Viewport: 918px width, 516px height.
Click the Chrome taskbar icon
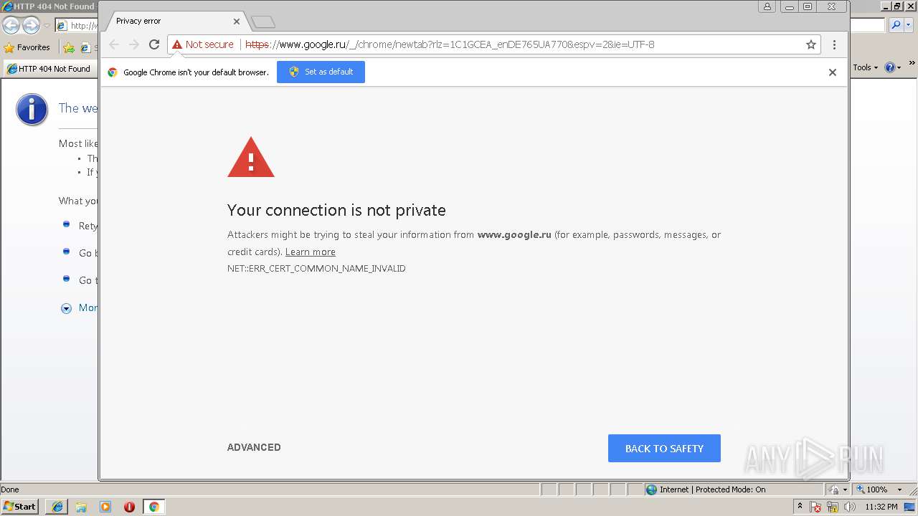153,507
